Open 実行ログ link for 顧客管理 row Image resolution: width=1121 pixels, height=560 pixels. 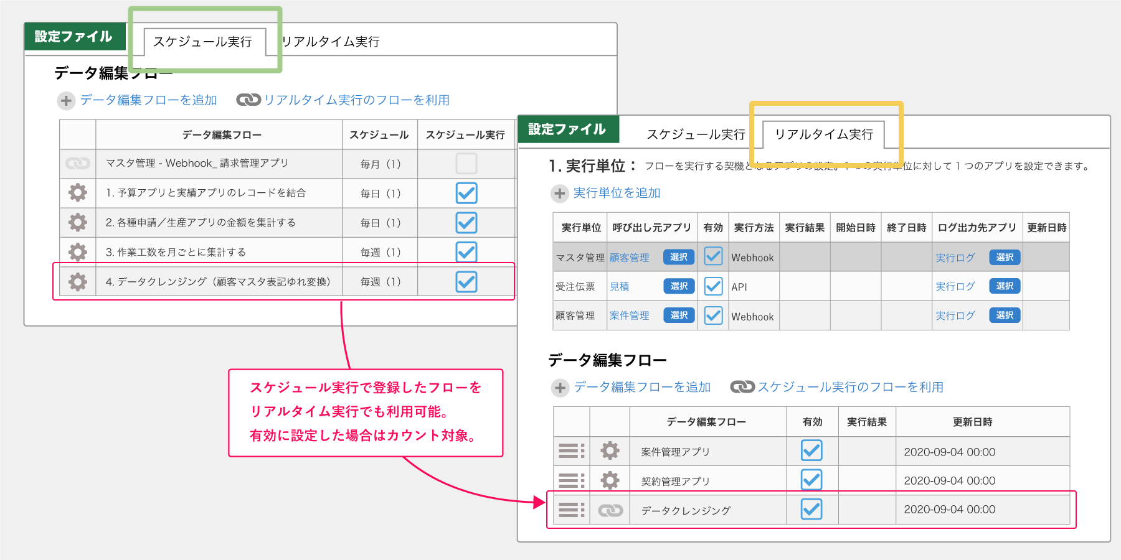tap(955, 315)
